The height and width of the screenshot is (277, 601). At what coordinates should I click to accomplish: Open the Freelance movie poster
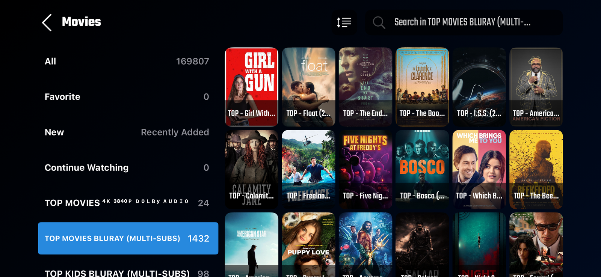(x=308, y=169)
